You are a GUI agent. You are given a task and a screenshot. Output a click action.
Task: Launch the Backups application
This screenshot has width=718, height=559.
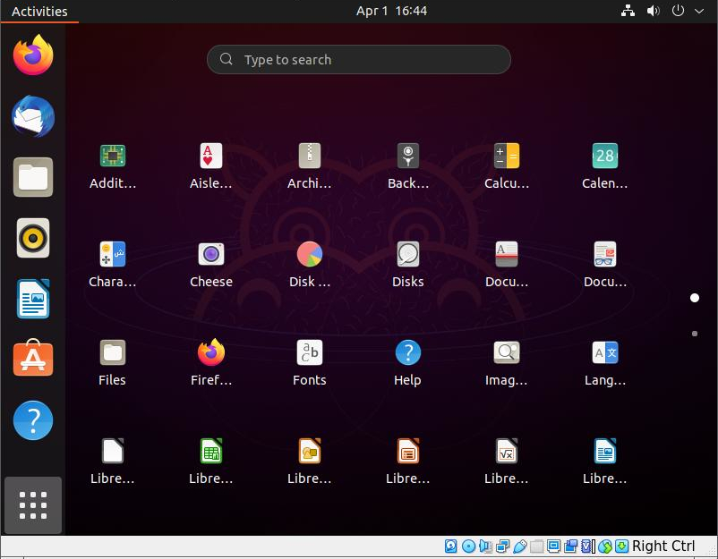(408, 157)
